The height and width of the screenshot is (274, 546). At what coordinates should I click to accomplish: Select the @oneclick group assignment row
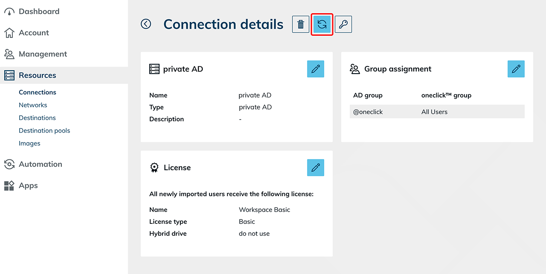[x=437, y=112]
